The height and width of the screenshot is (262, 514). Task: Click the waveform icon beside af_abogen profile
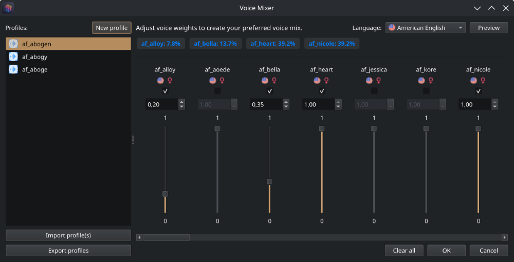coord(13,44)
